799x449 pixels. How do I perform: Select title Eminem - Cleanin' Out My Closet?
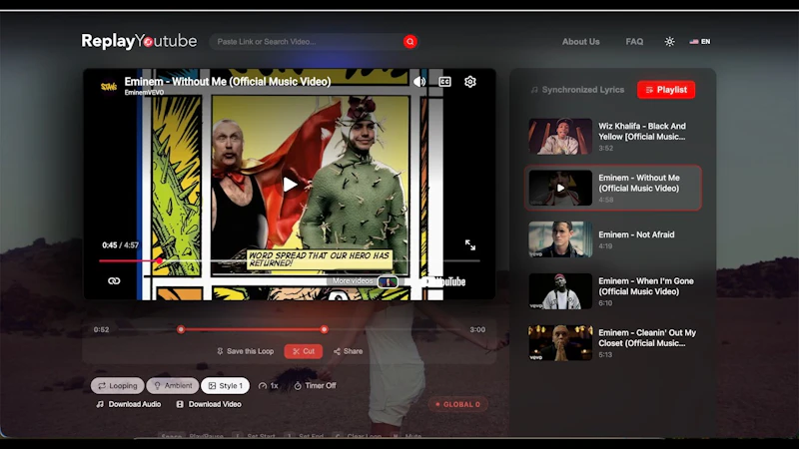click(646, 338)
